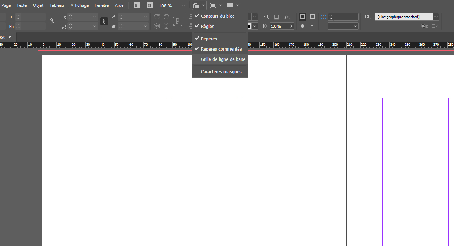Click the shear angle icon
This screenshot has width=454, height=246.
tap(113, 26)
